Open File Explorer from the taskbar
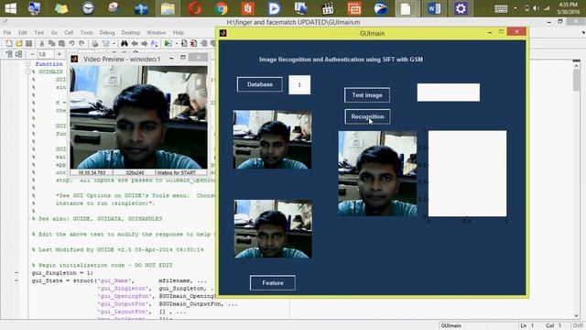 [168, 8]
